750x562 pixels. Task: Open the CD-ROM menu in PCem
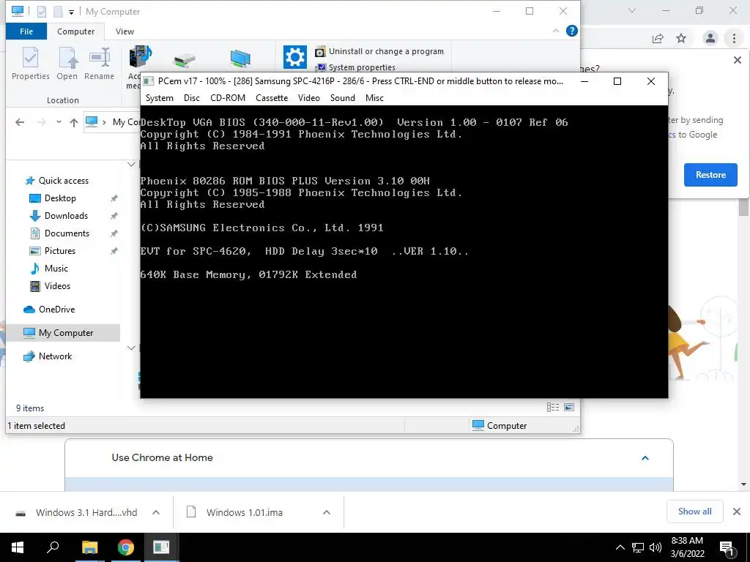pyautogui.click(x=228, y=98)
